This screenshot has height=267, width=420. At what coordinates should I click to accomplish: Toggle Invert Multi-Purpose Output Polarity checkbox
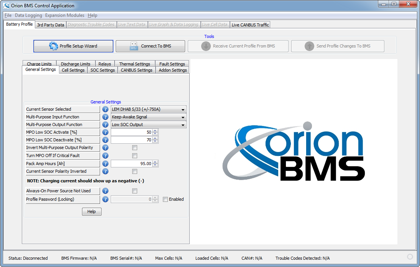[x=135, y=148]
